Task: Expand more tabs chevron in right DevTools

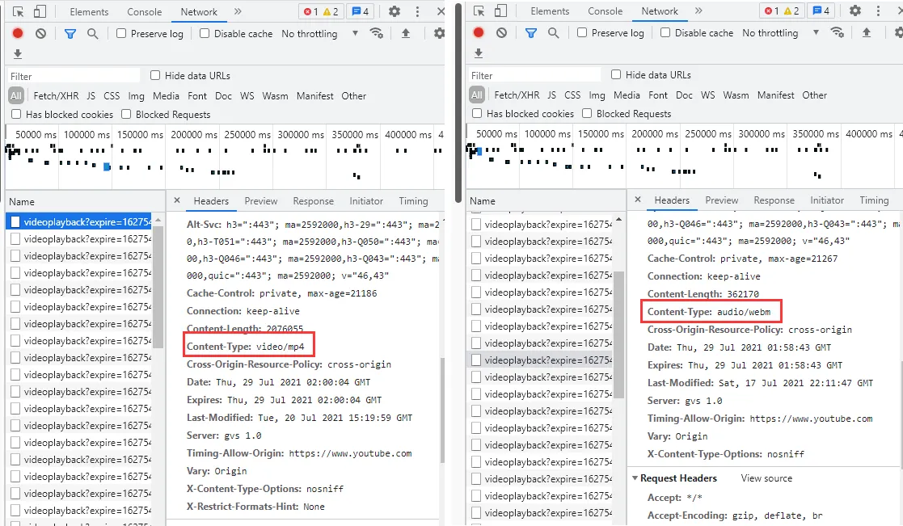Action: click(x=698, y=11)
